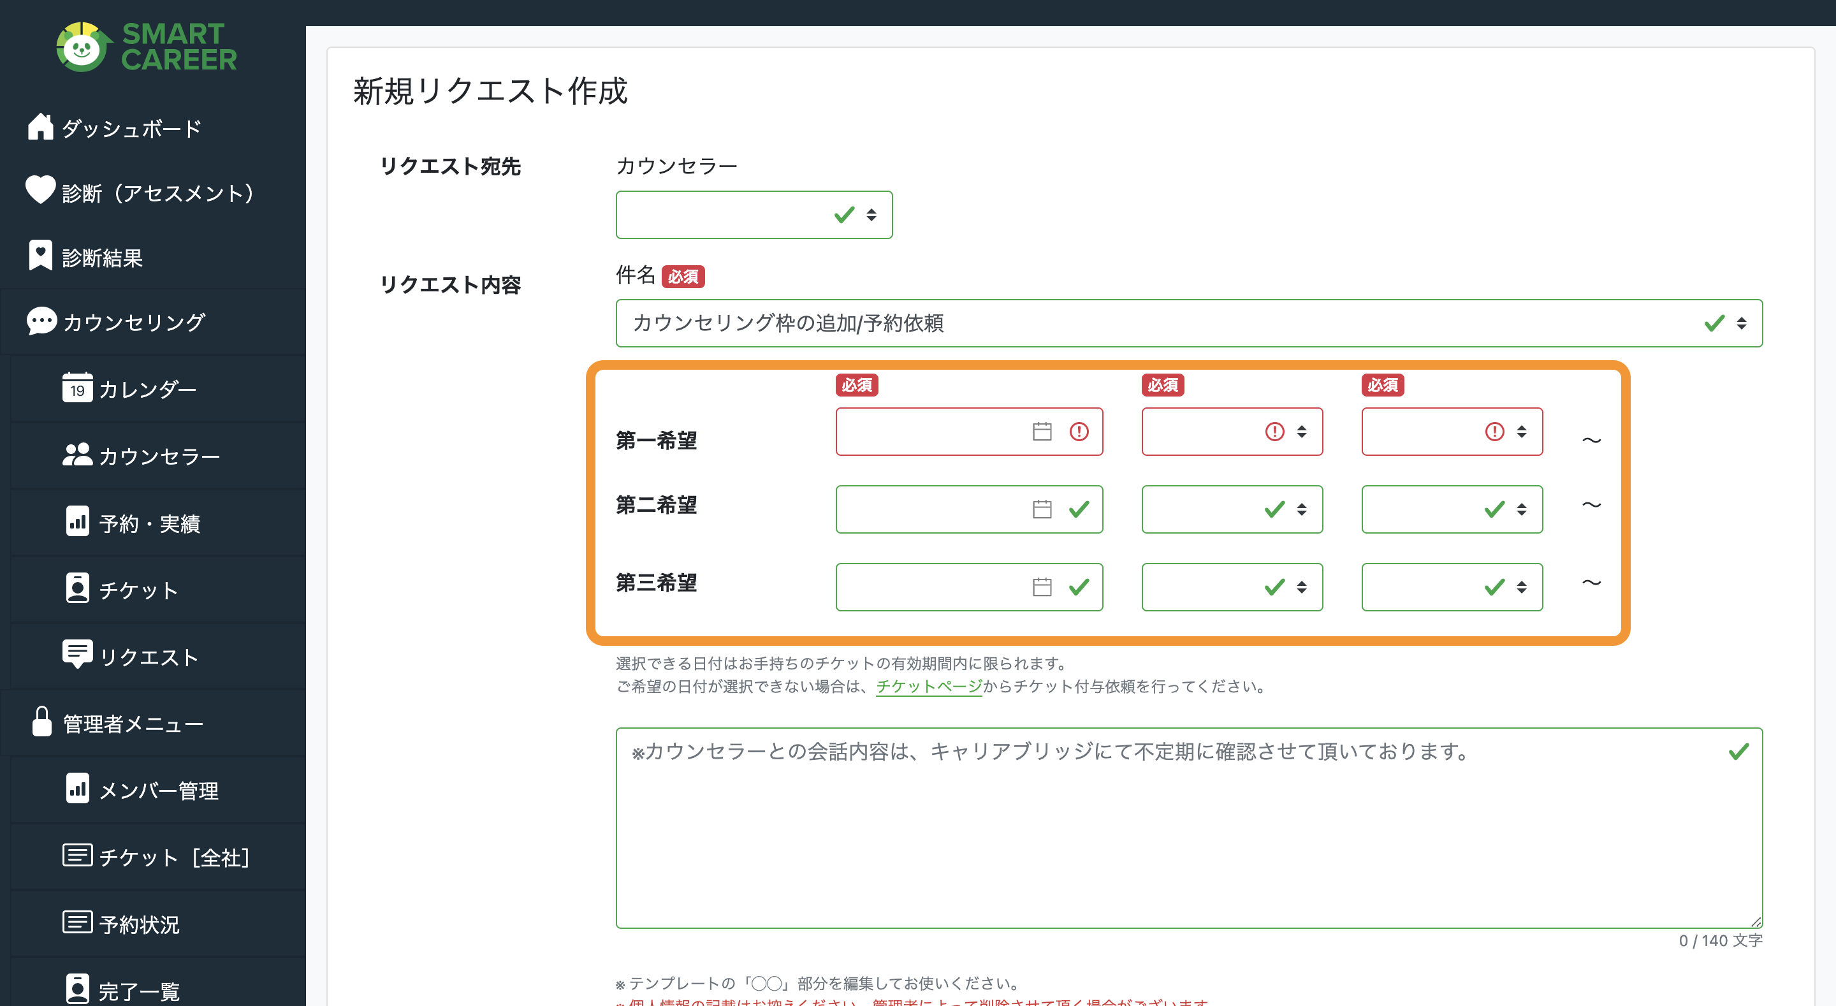Viewport: 1836px width, 1006px height.
Task: Click the error icon in 第一希望 date field
Action: (x=1079, y=432)
